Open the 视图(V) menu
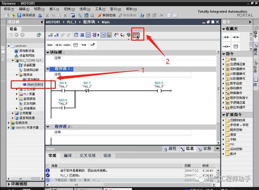Viewport: 259px width, 190px height. click(39, 9)
